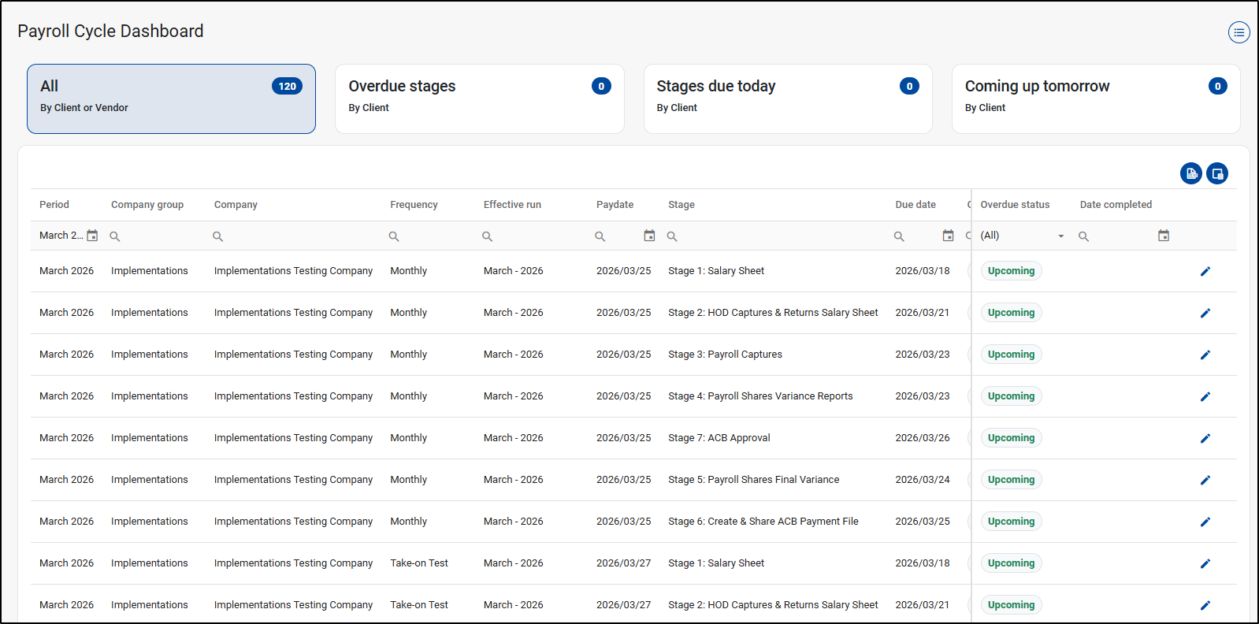This screenshot has width=1259, height=624.
Task: Click the column chooser icon
Action: 1217,173
